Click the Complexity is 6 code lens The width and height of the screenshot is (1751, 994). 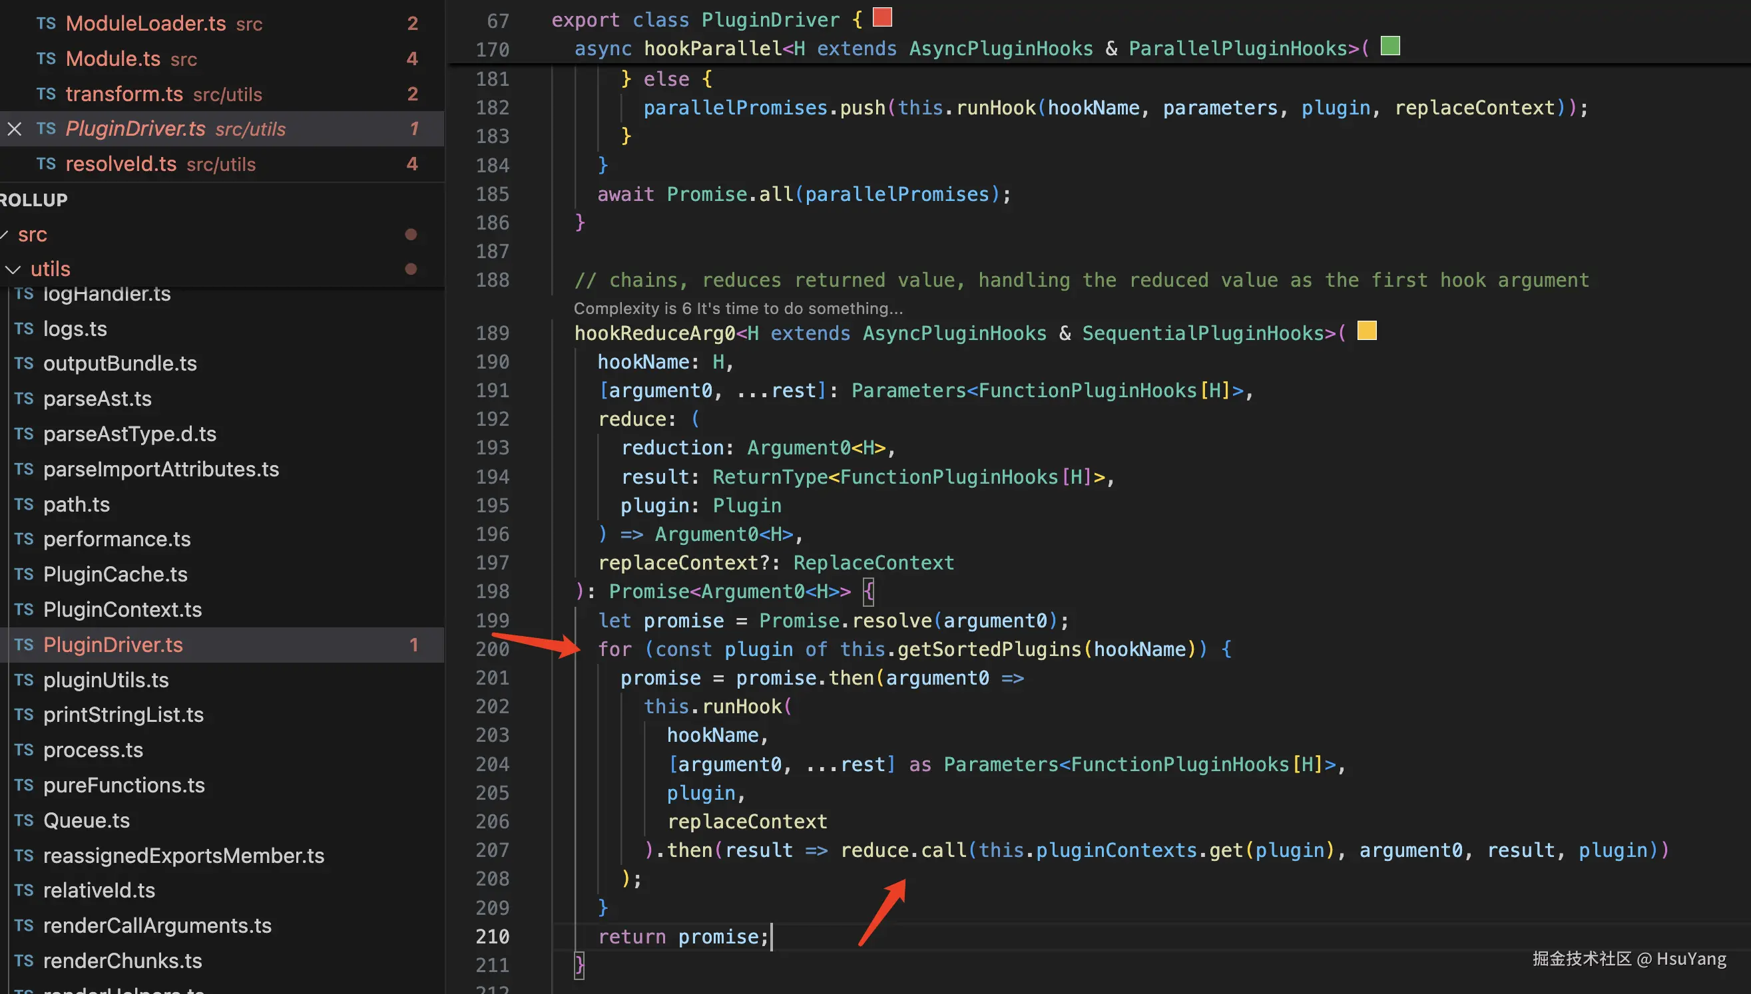coord(738,309)
